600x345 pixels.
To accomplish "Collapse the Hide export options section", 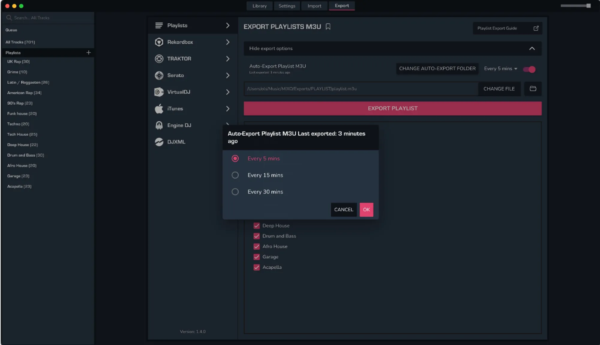I will coord(532,49).
